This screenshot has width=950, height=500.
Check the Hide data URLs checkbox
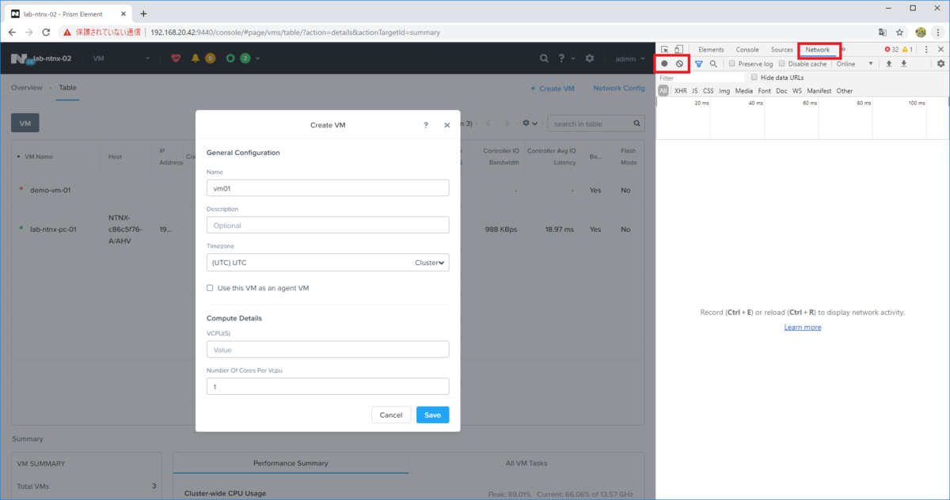click(754, 78)
